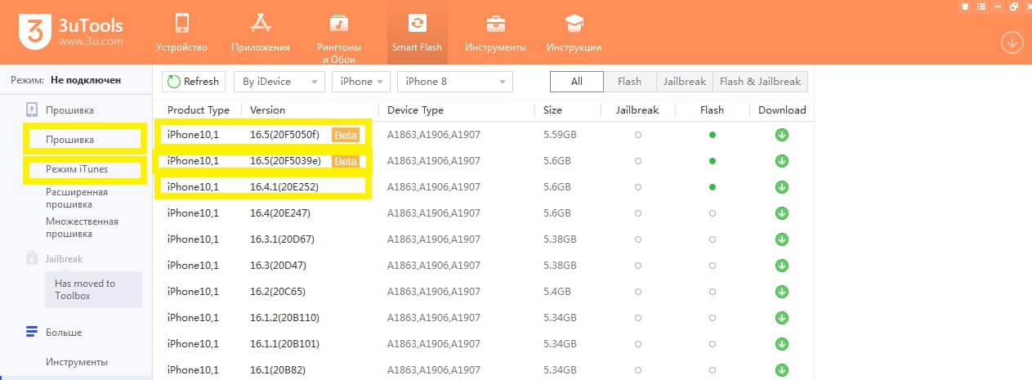Open the iPhone 8 model dropdown
The height and width of the screenshot is (380, 1032).
tap(454, 81)
